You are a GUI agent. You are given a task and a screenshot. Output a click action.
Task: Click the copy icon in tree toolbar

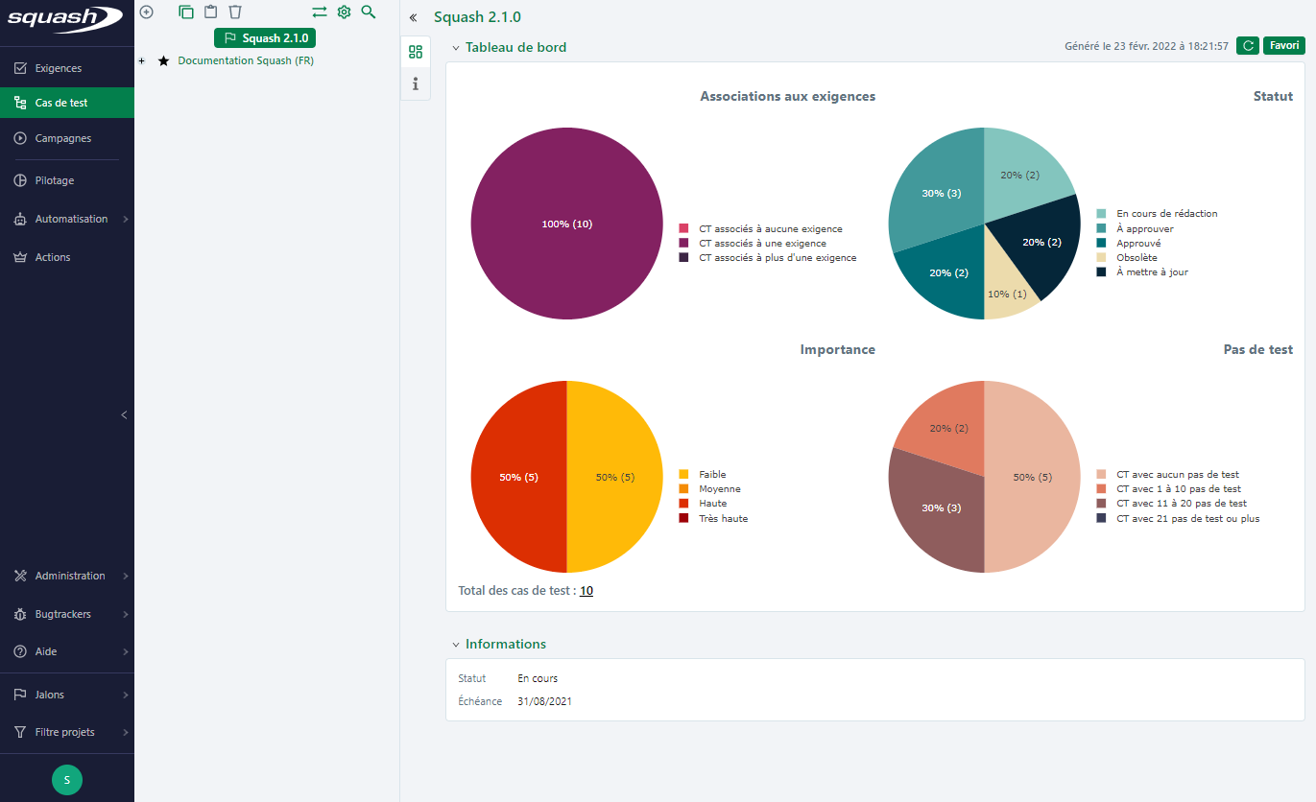(x=186, y=12)
